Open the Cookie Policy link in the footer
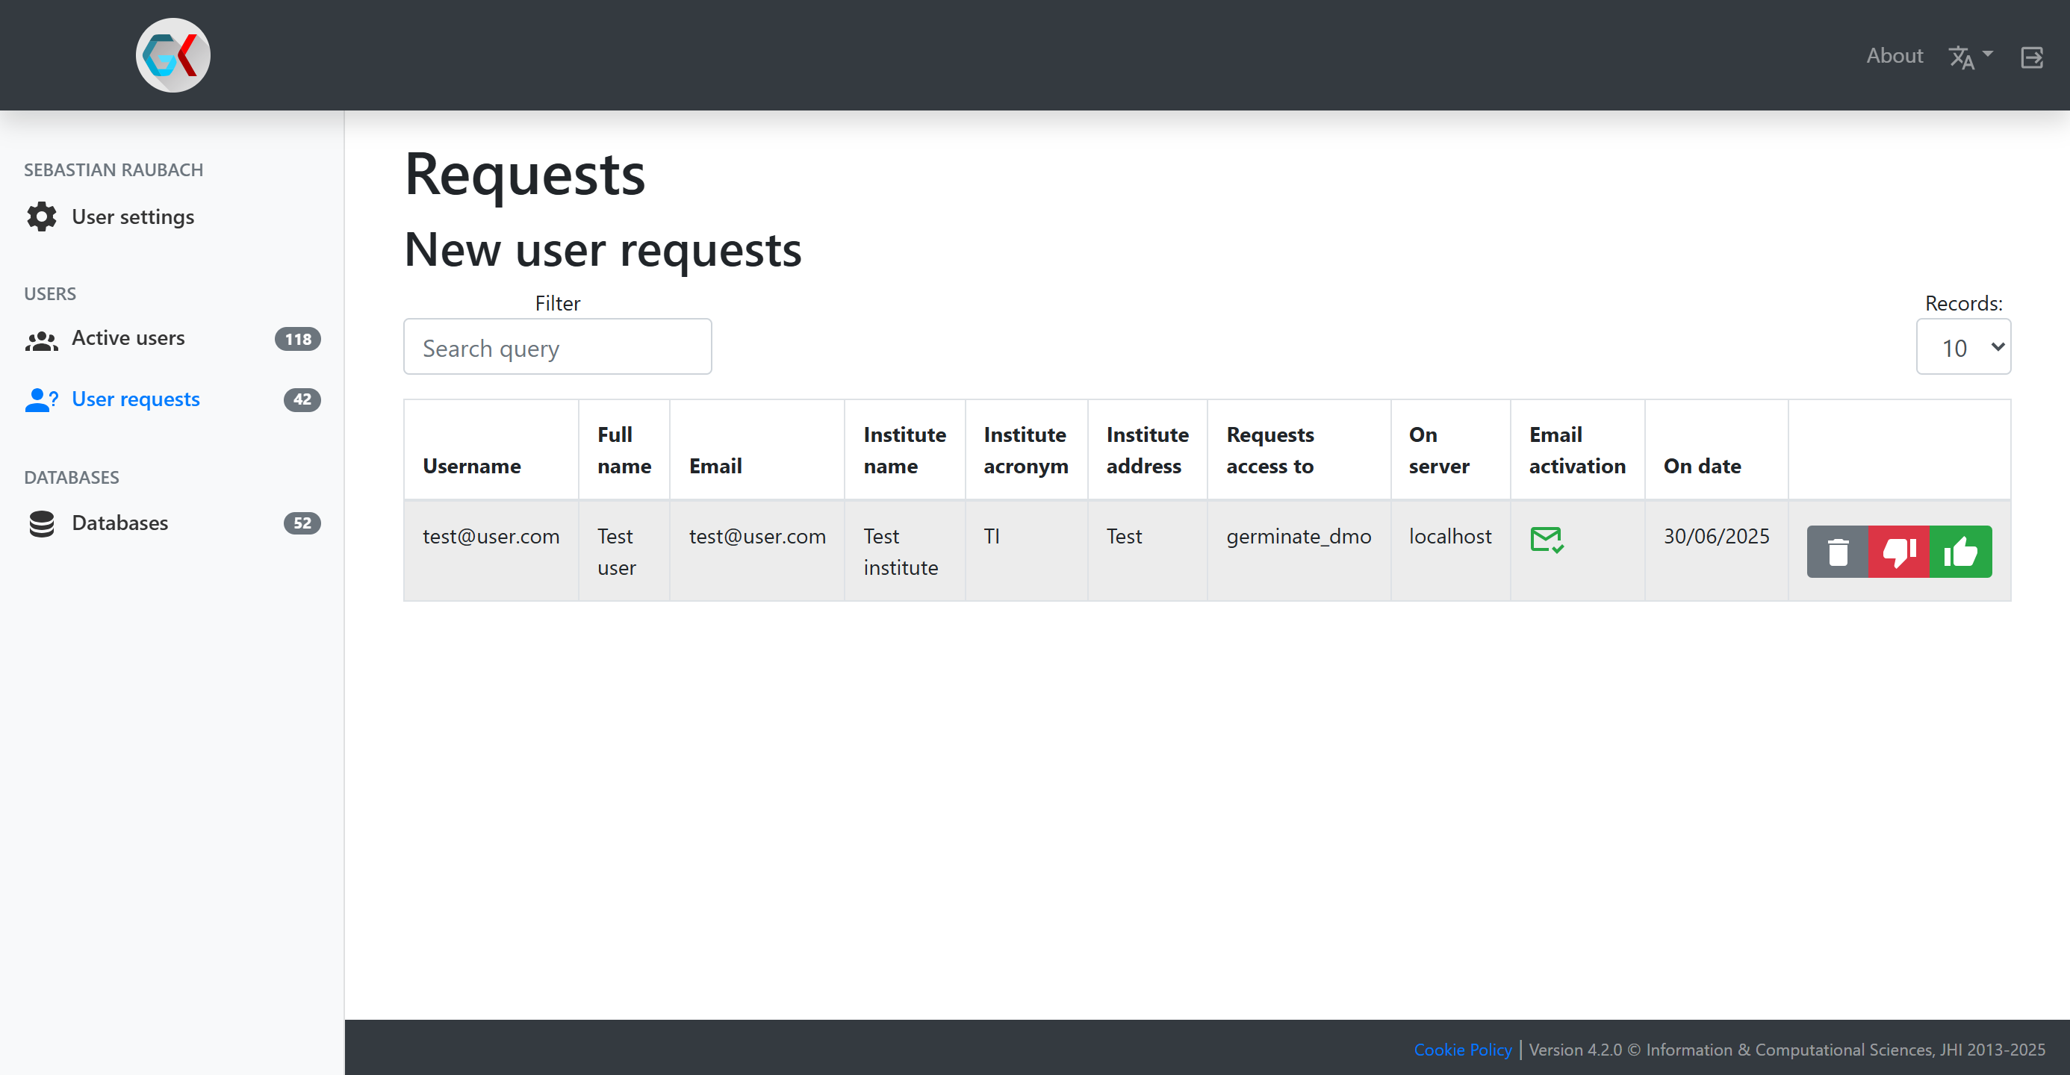Viewport: 2070px width, 1075px height. click(x=1462, y=1050)
